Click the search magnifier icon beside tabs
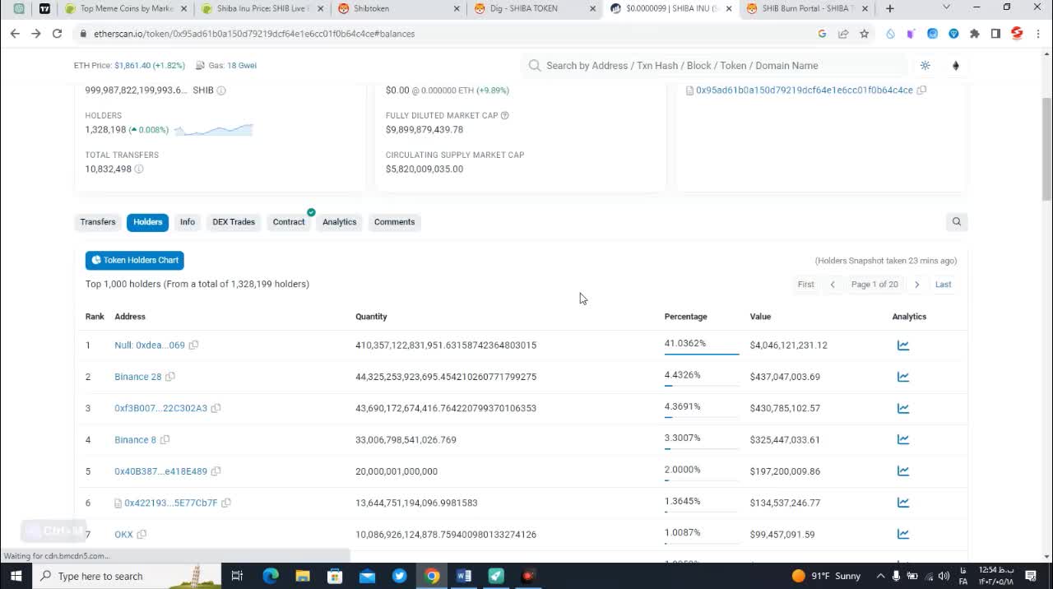The image size is (1053, 589). [x=957, y=221]
